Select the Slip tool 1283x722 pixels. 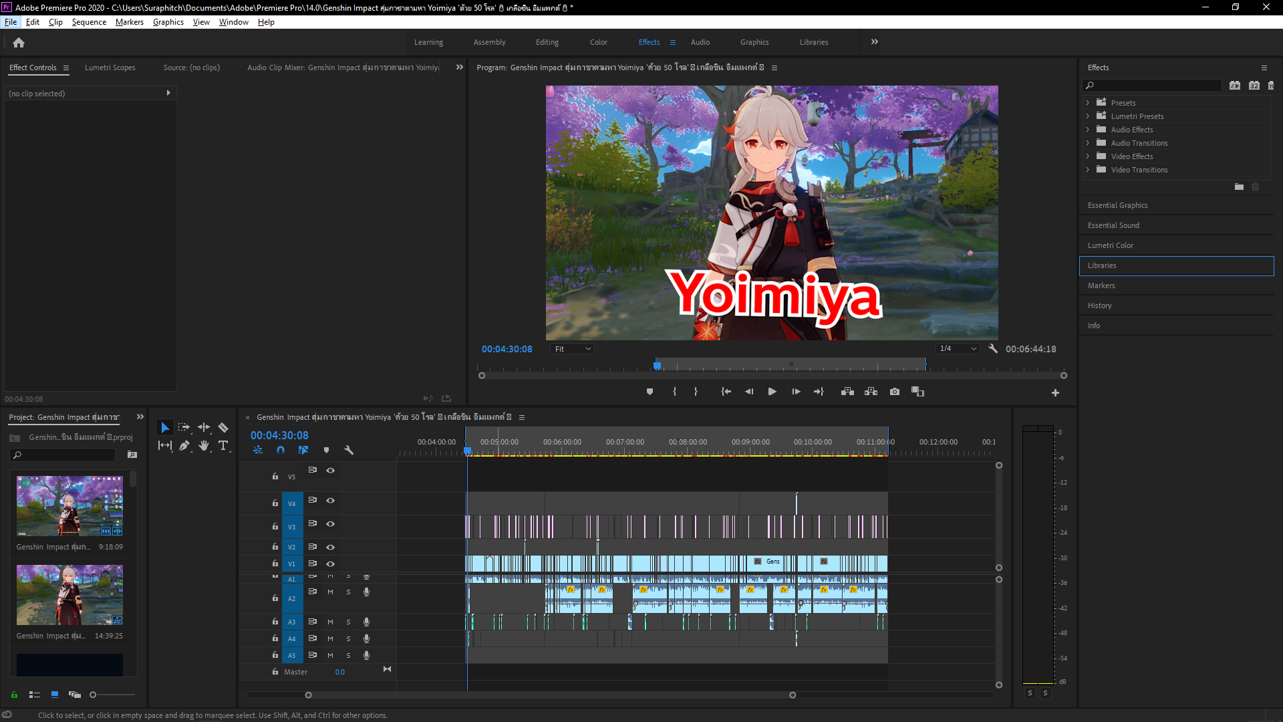165,445
